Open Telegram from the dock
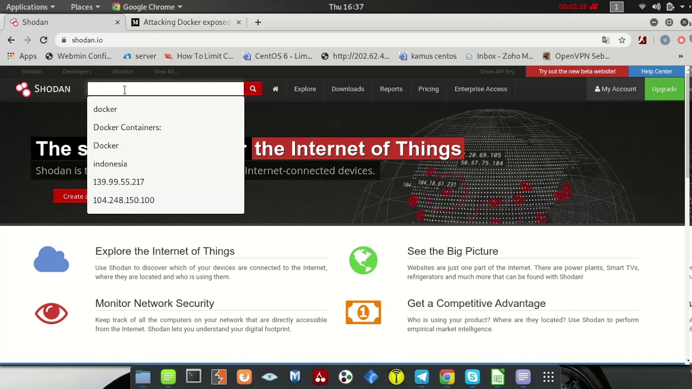The image size is (692, 389). 422,377
